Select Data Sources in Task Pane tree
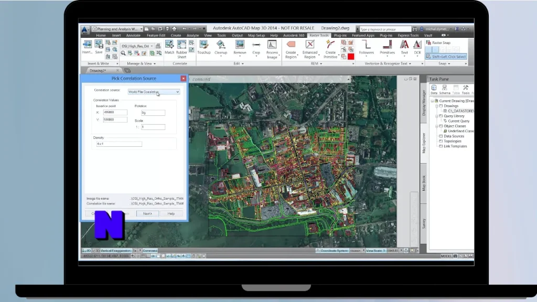The width and height of the screenshot is (537, 302). [x=454, y=136]
